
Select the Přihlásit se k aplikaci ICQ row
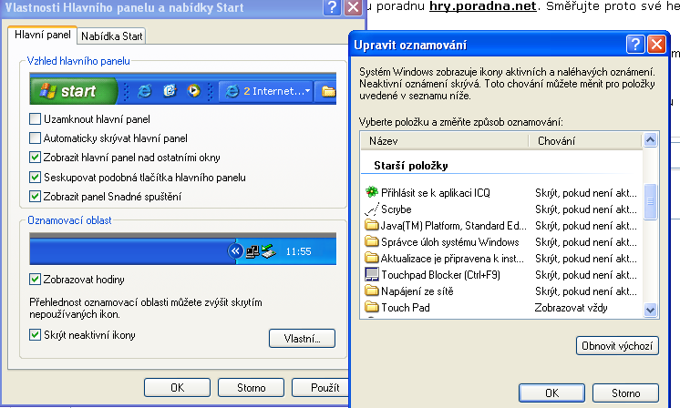501,192
